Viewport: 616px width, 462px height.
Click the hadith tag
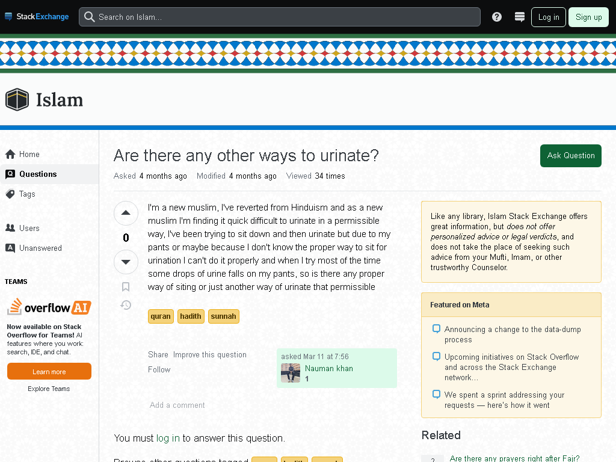click(x=191, y=316)
